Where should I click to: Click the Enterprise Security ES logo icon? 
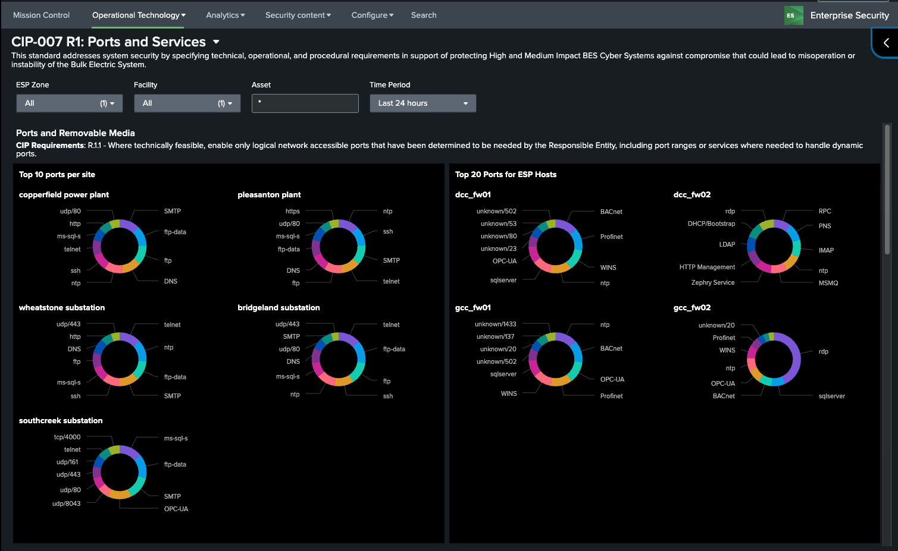[793, 15]
